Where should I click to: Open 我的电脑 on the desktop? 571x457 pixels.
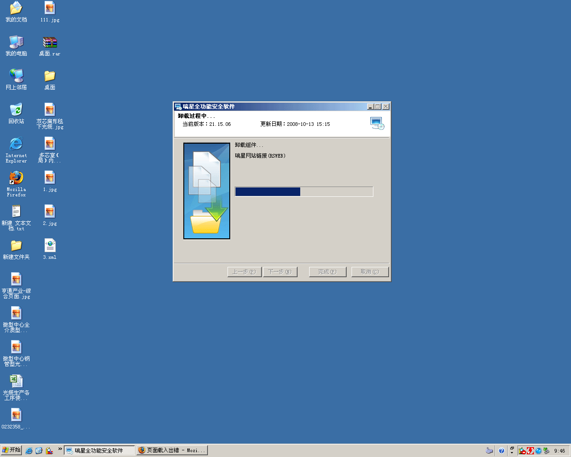pyautogui.click(x=16, y=46)
